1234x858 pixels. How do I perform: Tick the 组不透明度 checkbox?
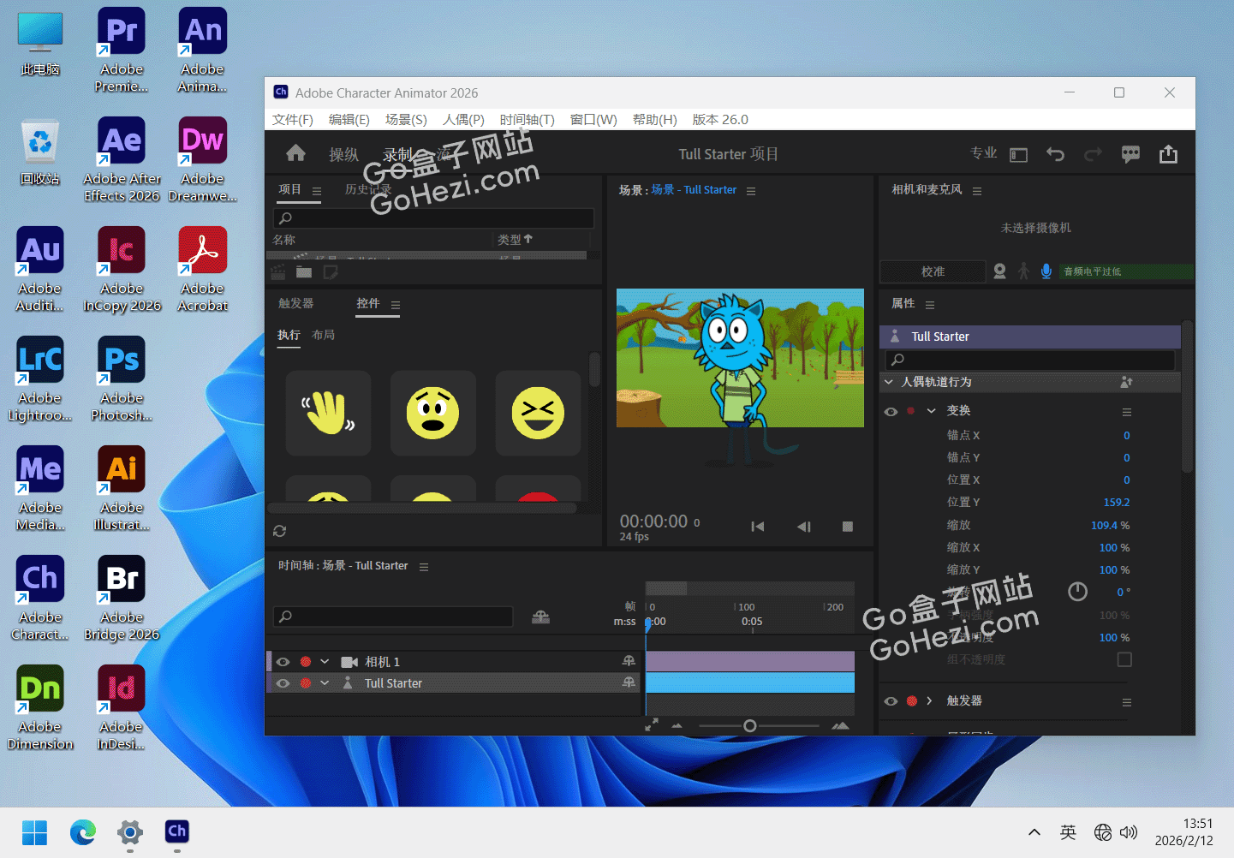[1124, 659]
